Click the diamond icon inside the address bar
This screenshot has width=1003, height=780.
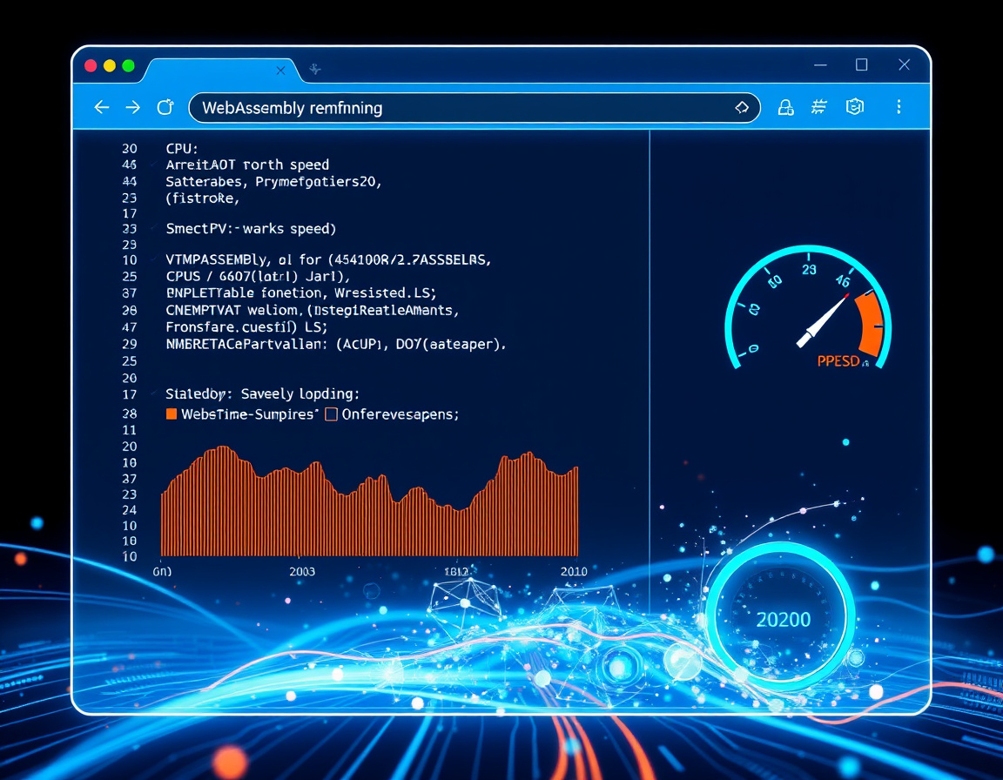[742, 107]
